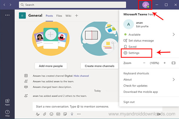Choose Sign out from profile menu

click(129, 102)
